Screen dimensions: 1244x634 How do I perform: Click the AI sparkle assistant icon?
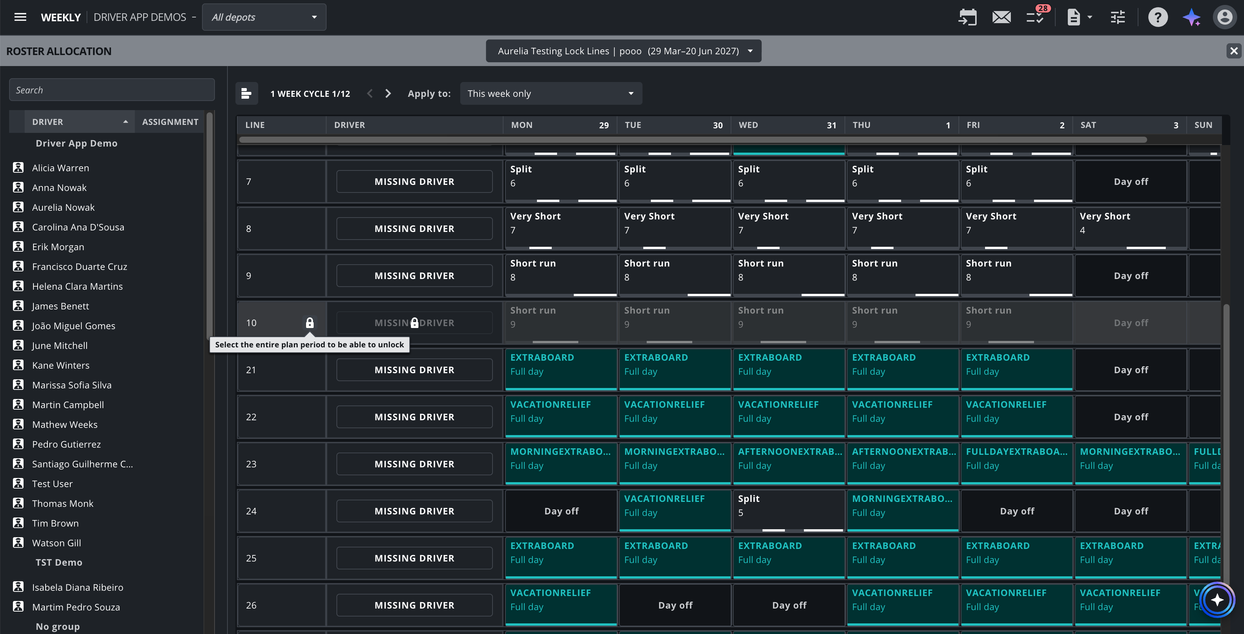(1191, 17)
